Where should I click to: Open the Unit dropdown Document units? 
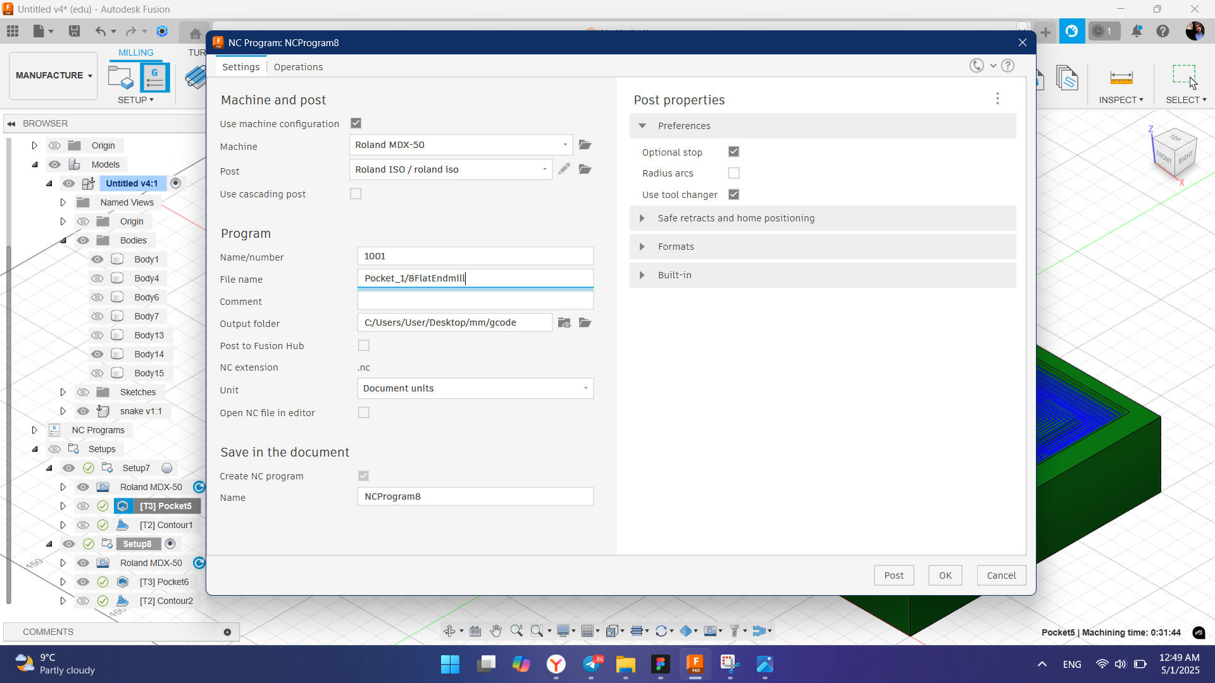pos(475,388)
